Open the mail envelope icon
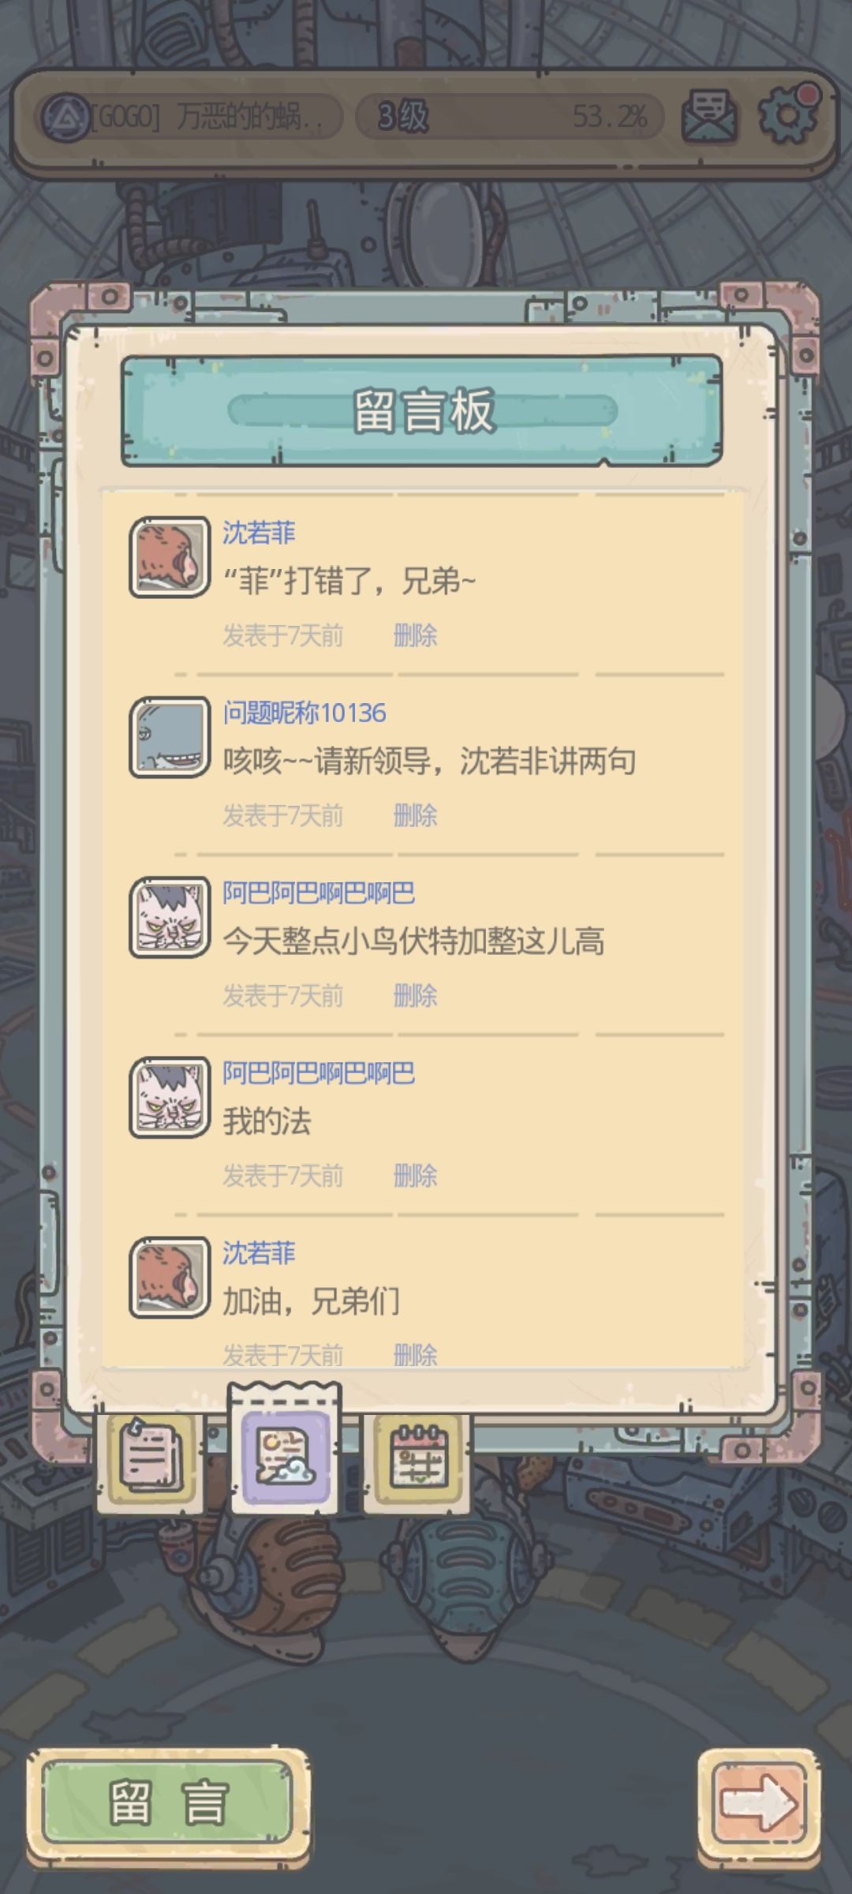Image resolution: width=852 pixels, height=1894 pixels. click(708, 117)
